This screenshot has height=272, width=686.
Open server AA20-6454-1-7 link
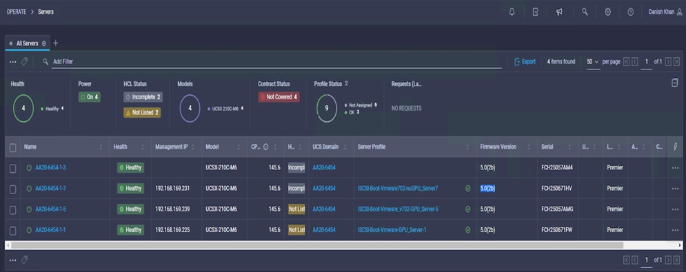tap(51, 189)
